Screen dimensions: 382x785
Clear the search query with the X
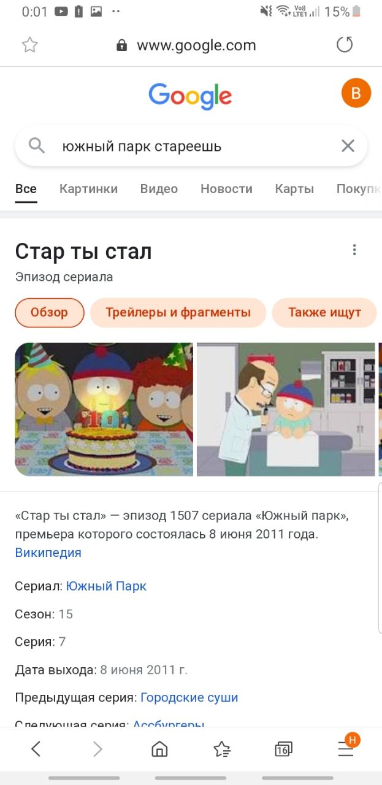348,146
